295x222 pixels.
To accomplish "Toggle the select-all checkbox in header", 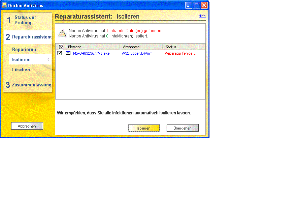I will pyautogui.click(x=61, y=47).
